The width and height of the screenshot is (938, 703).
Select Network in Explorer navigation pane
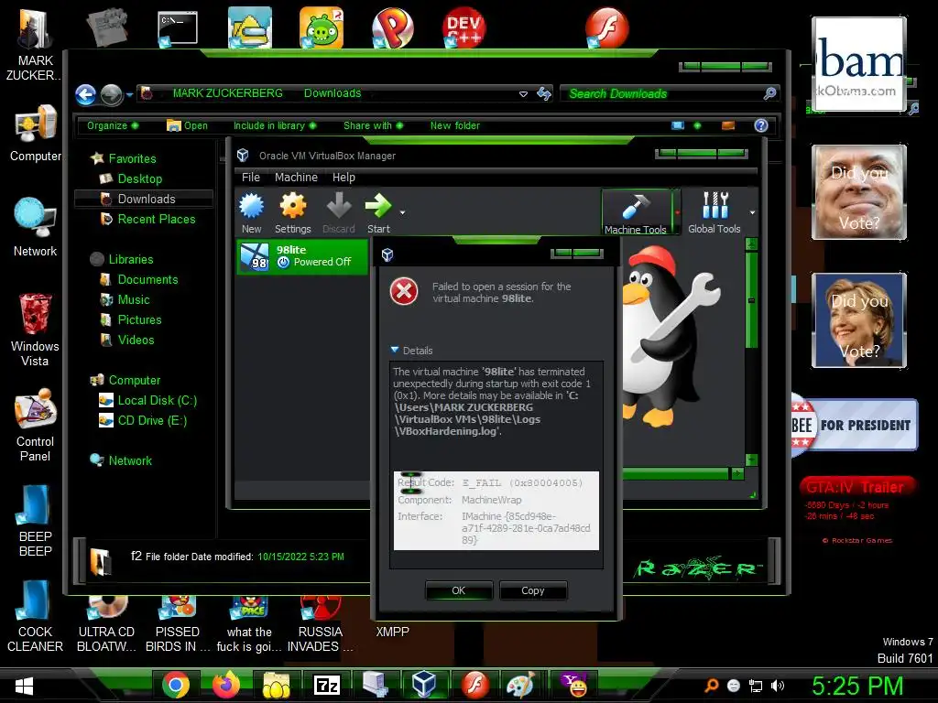coord(130,461)
